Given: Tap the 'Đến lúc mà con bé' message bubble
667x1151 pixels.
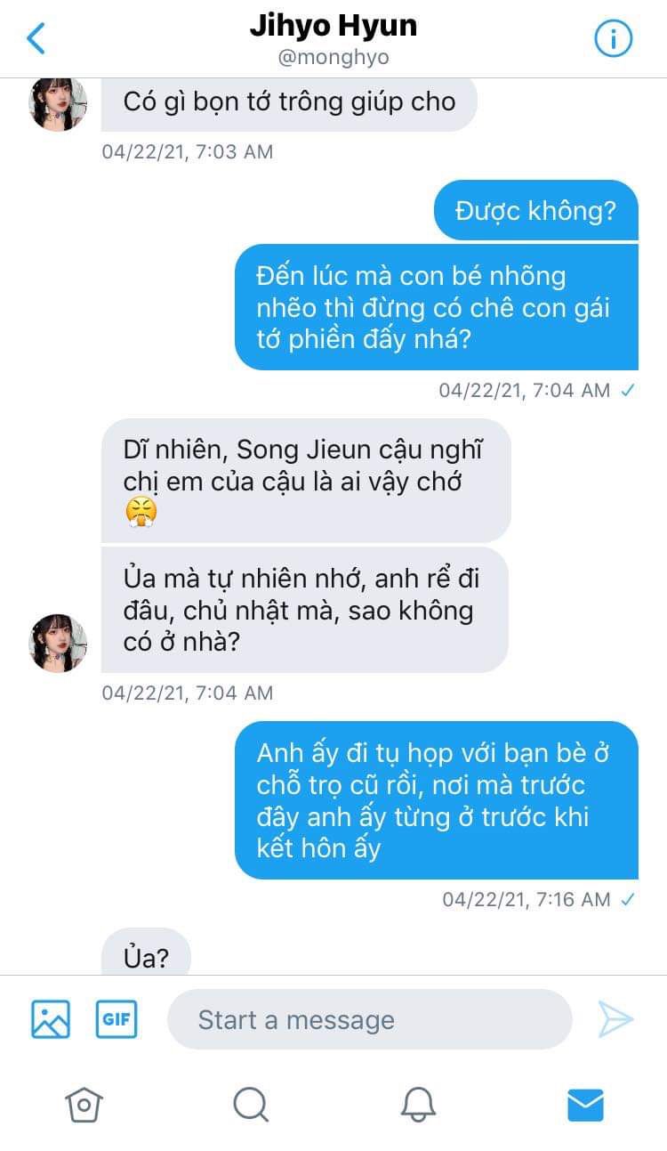Looking at the screenshot, I should pos(437,307).
